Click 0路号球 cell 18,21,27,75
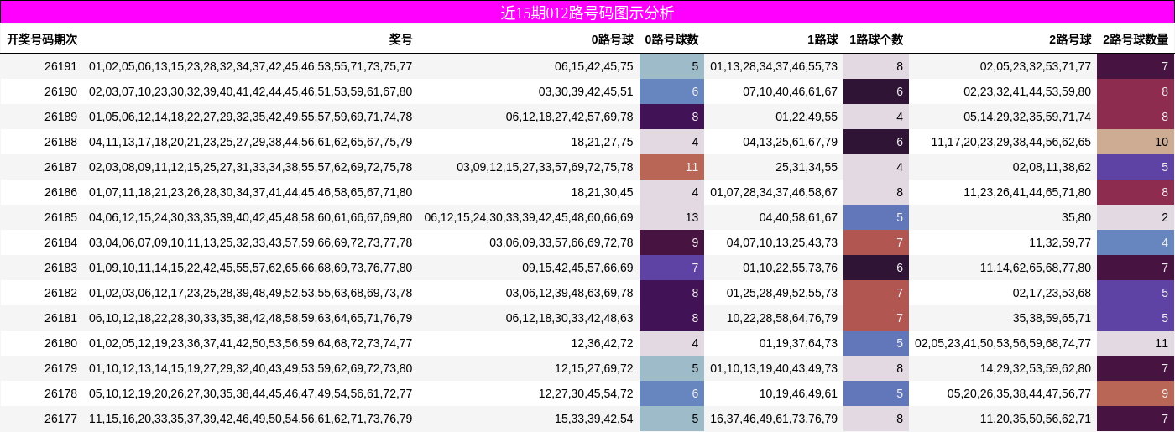Screen dimensions: 1175x432 tap(603, 142)
